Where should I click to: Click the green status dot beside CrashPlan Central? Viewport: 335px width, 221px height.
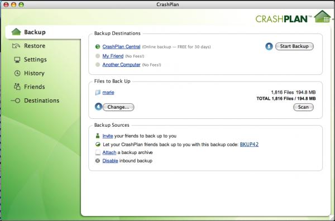coord(98,47)
